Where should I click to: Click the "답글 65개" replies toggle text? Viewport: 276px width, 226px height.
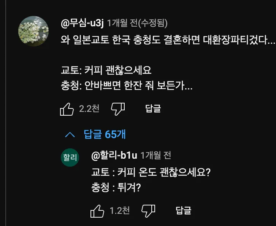click(x=105, y=134)
